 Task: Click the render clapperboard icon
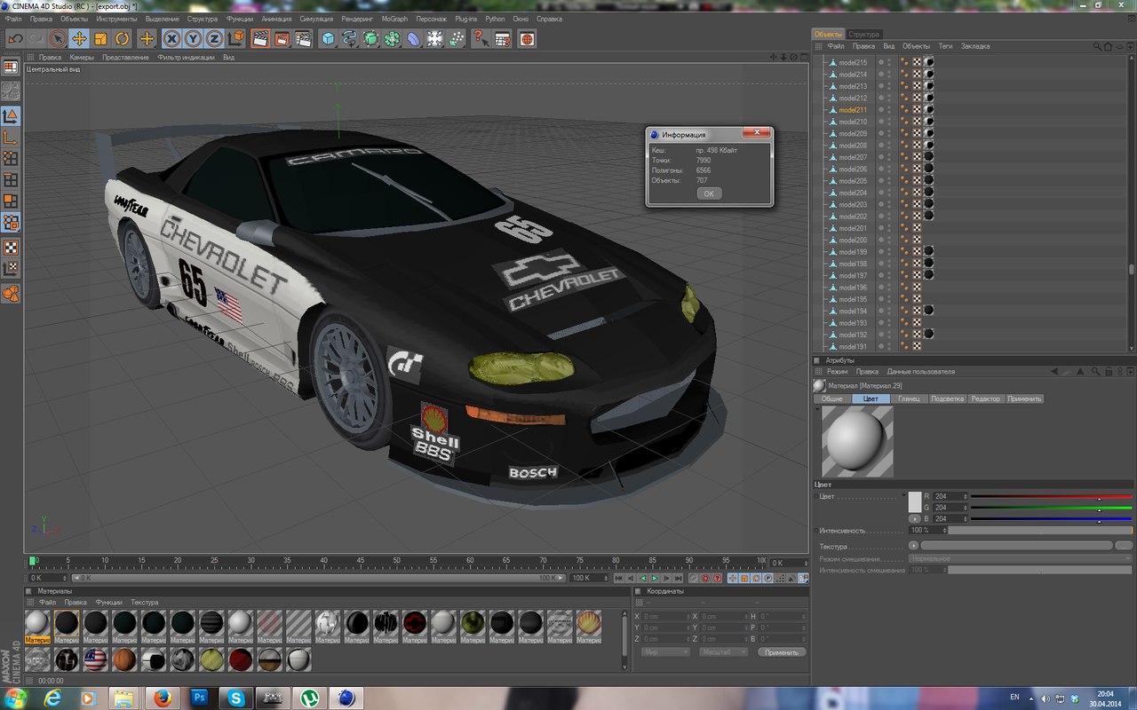pos(260,39)
